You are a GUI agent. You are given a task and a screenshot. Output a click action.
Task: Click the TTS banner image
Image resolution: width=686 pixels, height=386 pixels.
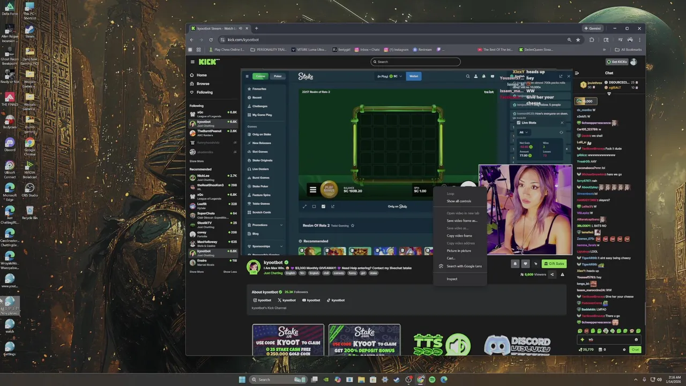(x=442, y=345)
